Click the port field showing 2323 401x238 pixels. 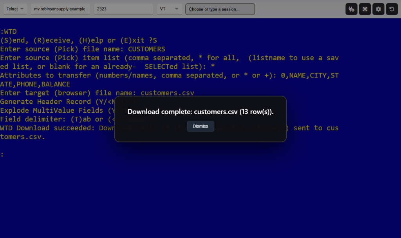tap(123, 9)
